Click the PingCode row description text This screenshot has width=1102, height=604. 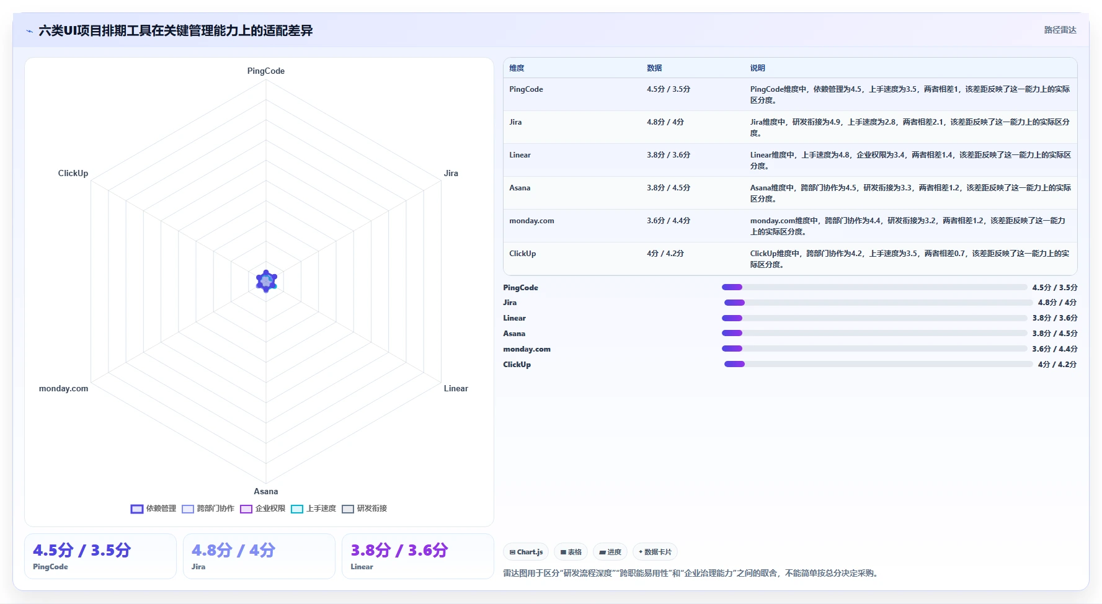[910, 95]
